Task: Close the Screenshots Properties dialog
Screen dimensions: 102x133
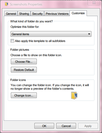Action: pyautogui.click(x=94, y=3)
